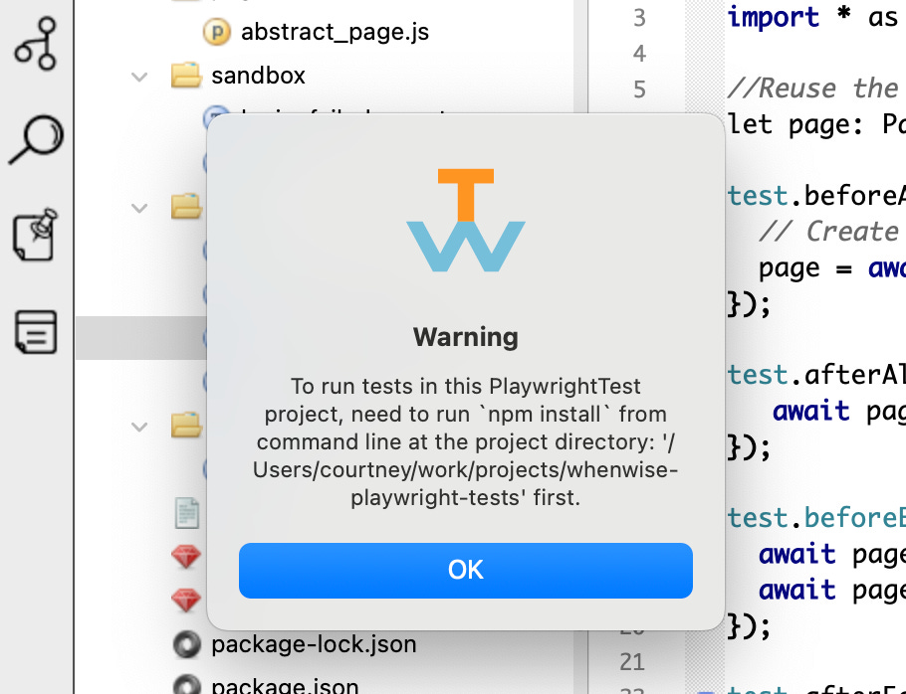Screen dimensions: 906x694
Task: Click the sandbox folder icon
Action: [x=186, y=75]
